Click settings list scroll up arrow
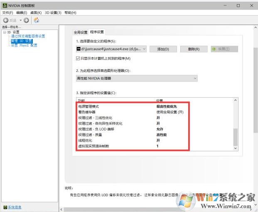The image size is (258, 212). (236, 100)
